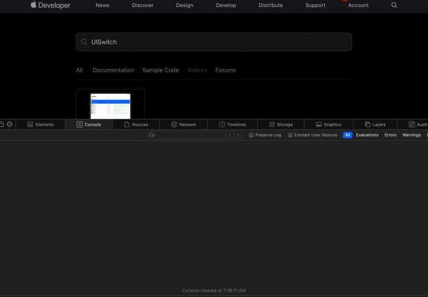Viewport: 428px width, 297px height.
Task: Click the previous result arrow in console find bar
Action: point(230,135)
